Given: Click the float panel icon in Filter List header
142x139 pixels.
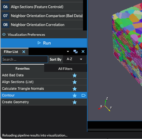Looking at the screenshot, I should [75, 51].
